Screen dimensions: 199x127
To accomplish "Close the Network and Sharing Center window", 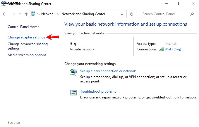I will (193, 4).
